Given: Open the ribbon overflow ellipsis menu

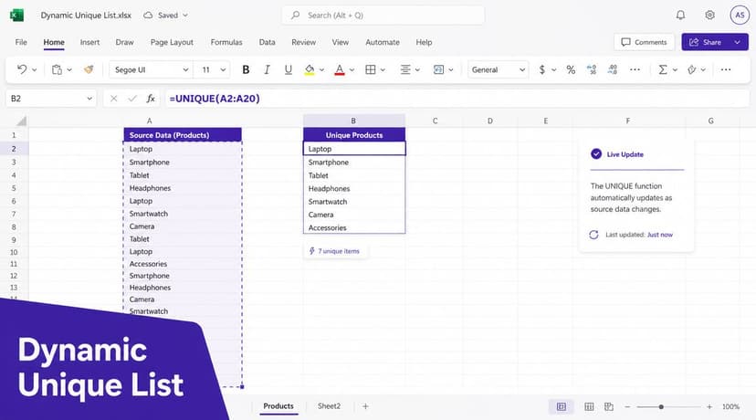Looking at the screenshot, I should pos(726,69).
